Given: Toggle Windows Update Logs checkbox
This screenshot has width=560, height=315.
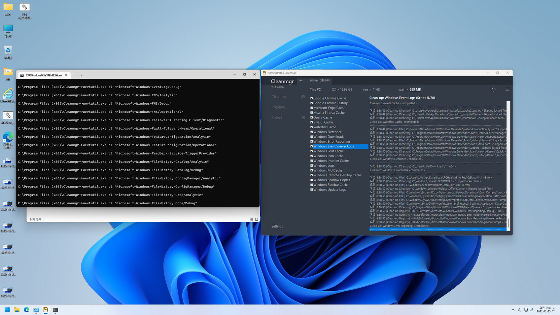Looking at the screenshot, I should tap(312, 189).
